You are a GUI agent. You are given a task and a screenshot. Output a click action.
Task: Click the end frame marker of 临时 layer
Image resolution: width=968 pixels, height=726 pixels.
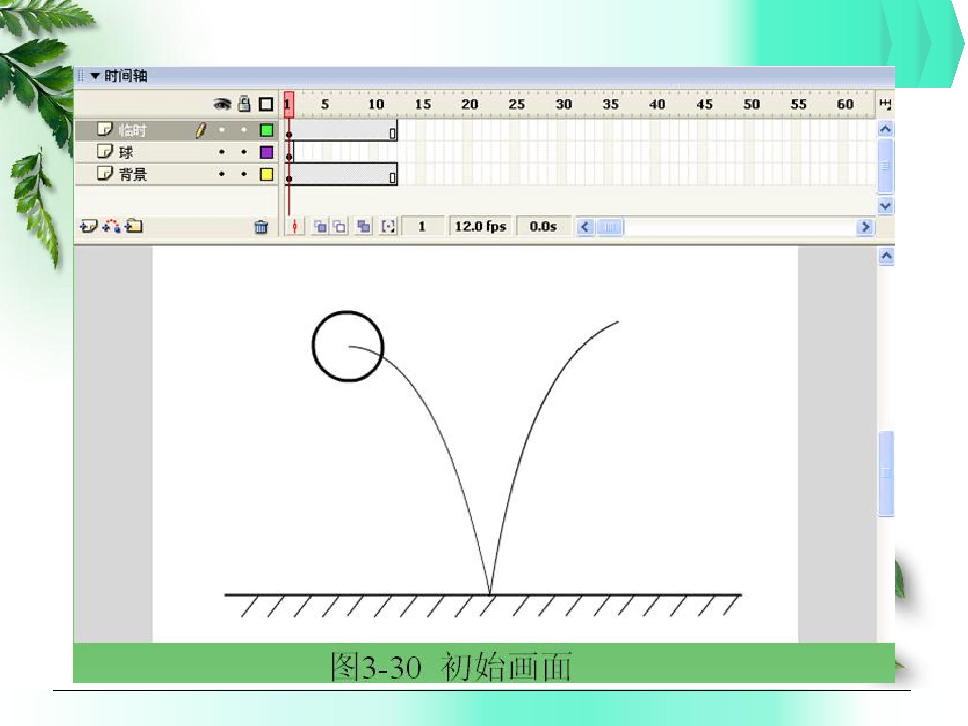pyautogui.click(x=393, y=133)
